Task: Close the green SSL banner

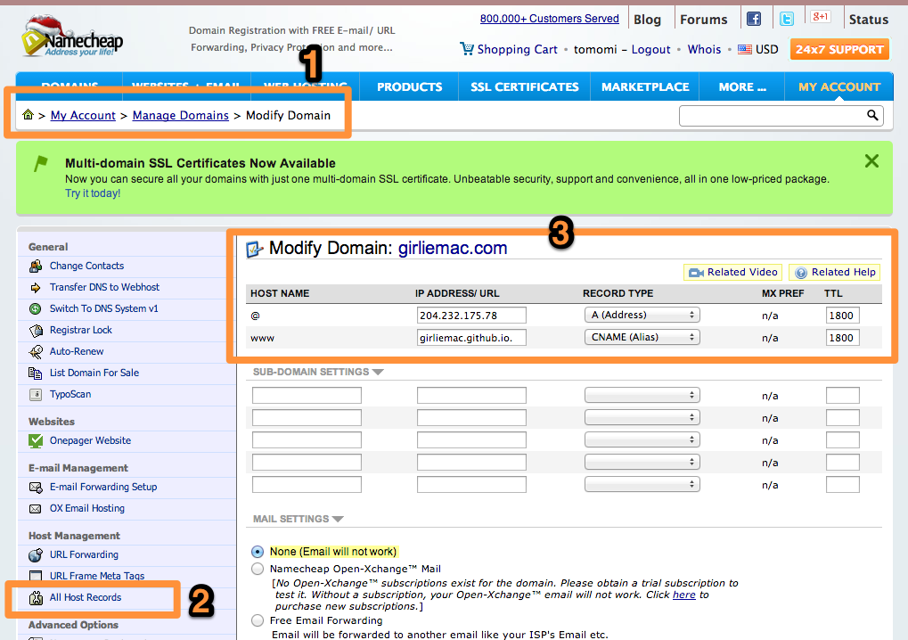Action: (x=871, y=160)
